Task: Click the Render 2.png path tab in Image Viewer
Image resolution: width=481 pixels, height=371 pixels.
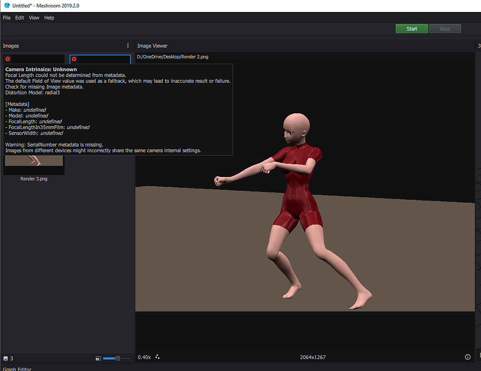Action: tap(172, 56)
